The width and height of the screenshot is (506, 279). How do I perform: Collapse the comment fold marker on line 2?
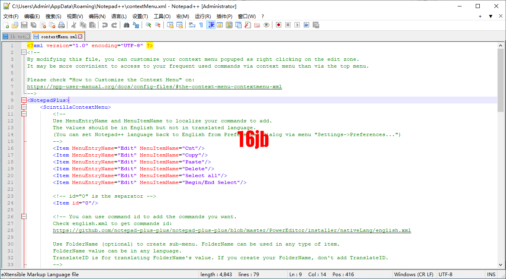coord(24,52)
